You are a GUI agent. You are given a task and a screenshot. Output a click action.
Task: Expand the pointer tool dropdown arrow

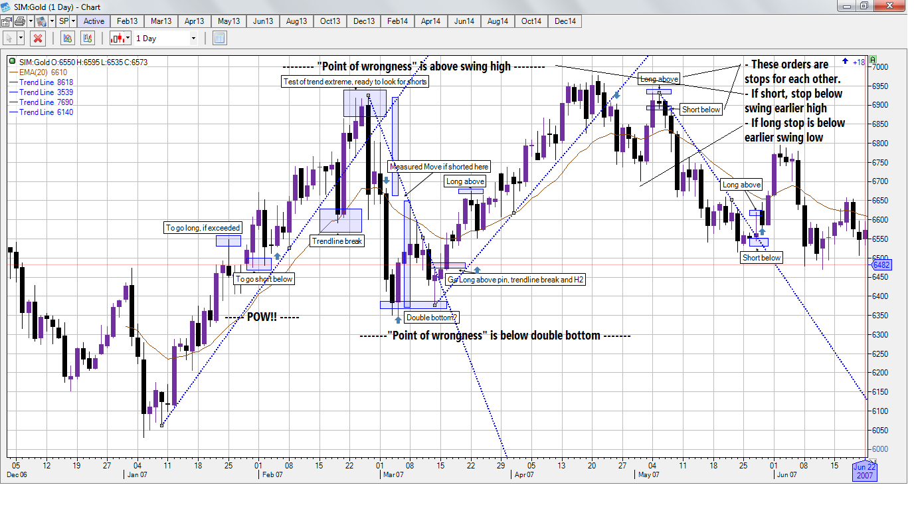21,39
